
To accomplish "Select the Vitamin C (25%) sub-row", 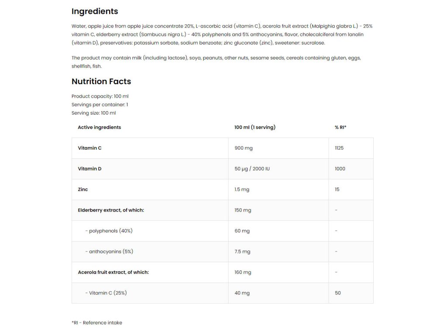I will (x=106, y=293).
